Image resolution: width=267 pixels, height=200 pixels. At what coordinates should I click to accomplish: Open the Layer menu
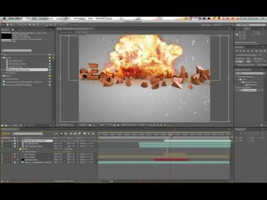click(59, 18)
